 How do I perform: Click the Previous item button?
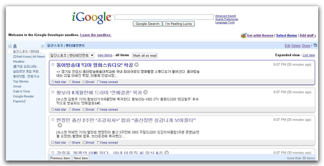[x=60, y=158]
